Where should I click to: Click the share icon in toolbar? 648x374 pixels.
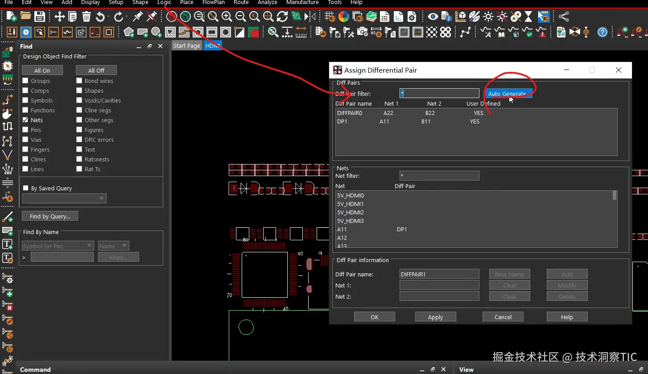[564, 17]
